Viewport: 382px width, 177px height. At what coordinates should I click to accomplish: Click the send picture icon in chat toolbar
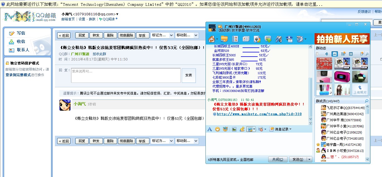234,129
